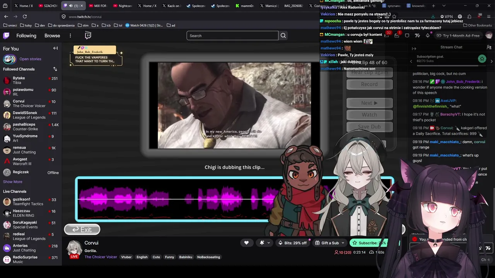
Task: Open Bits 29% off offer
Action: click(x=292, y=243)
